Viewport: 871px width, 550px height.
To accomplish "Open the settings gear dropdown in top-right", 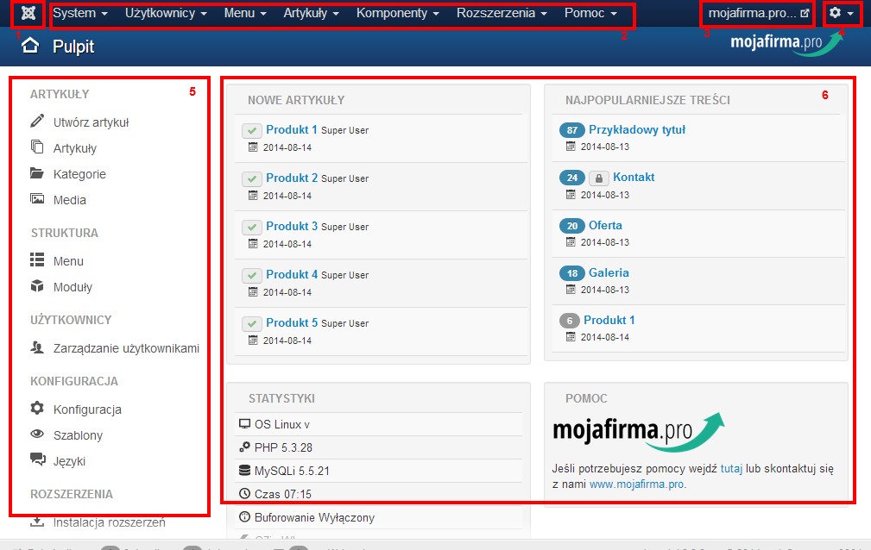I will coord(841,14).
